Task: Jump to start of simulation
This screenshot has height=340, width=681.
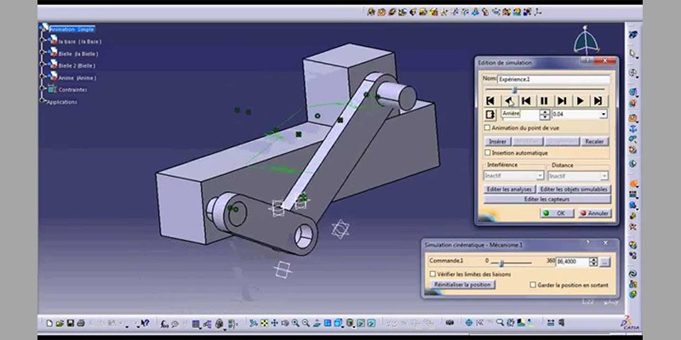Action: 490,100
